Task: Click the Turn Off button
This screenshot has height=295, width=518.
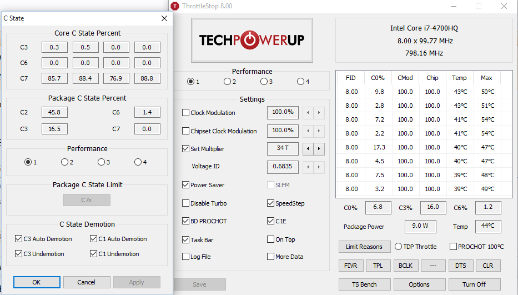Action: coord(474,284)
